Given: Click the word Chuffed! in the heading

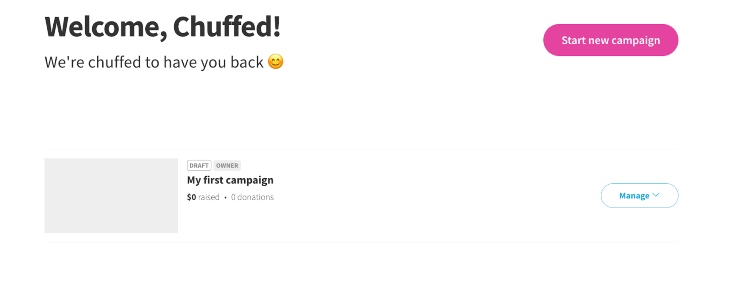Looking at the screenshot, I should pos(227,27).
